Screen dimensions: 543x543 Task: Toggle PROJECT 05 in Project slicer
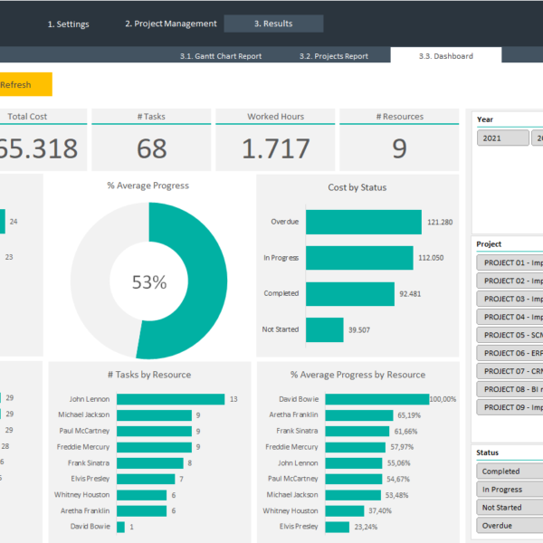pyautogui.click(x=510, y=335)
